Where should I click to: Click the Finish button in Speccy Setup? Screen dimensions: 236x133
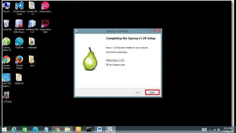152,93
